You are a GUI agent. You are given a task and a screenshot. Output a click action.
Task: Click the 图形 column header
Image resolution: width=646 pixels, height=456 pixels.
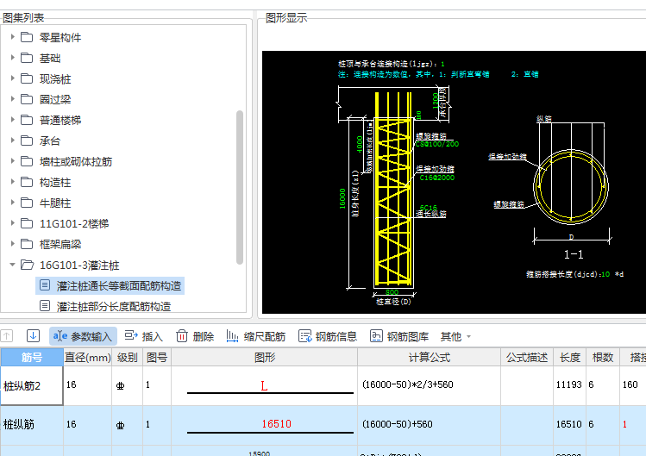point(264,357)
